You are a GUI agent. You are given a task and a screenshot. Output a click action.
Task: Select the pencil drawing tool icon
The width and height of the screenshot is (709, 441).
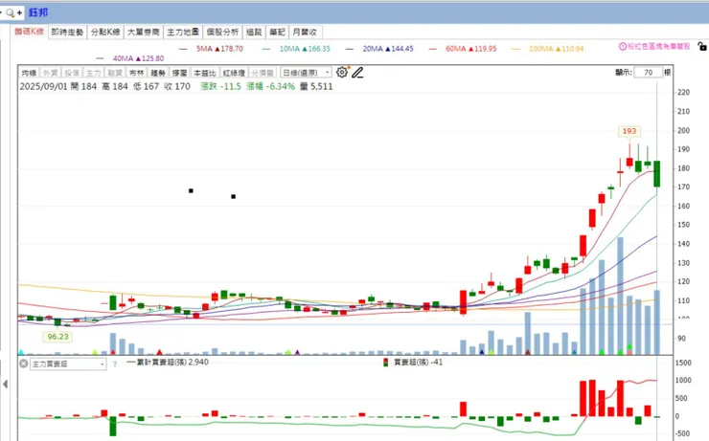click(357, 72)
